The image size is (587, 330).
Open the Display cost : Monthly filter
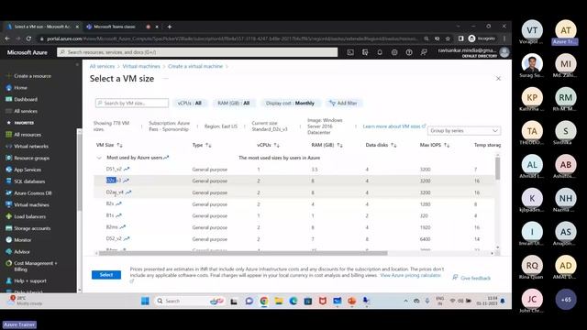290,103
